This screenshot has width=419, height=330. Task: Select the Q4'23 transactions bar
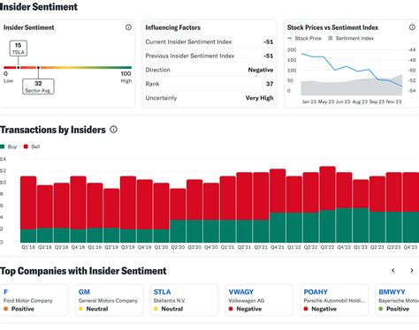pyautogui.click(x=410, y=207)
